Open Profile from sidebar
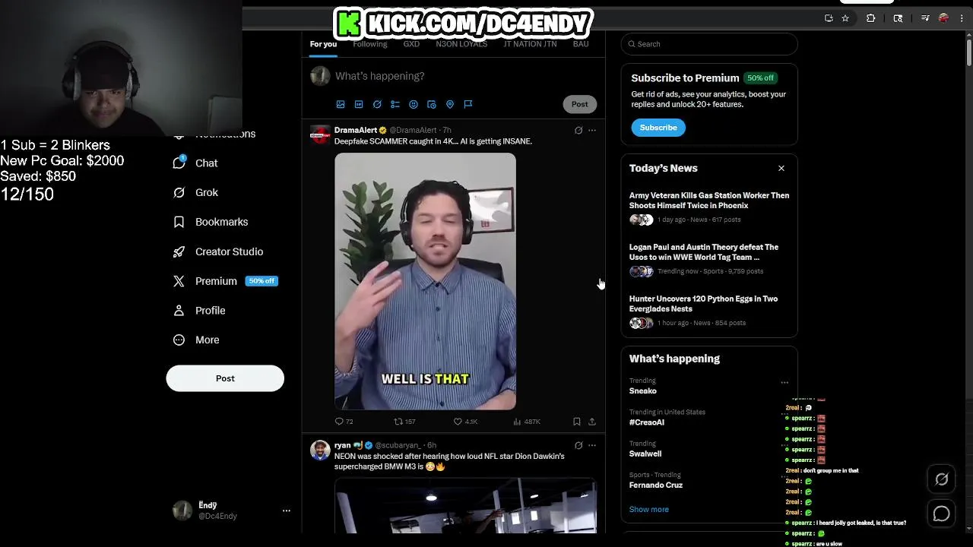The height and width of the screenshot is (547, 973). (x=199, y=311)
